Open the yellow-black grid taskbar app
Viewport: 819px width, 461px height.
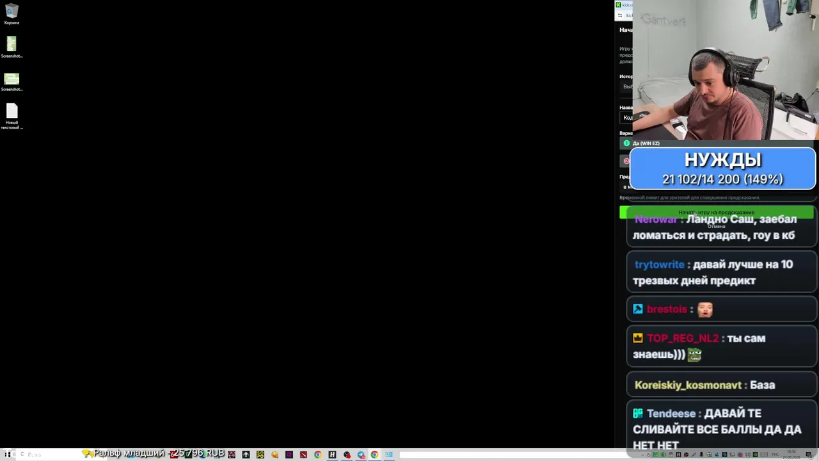[260, 455]
